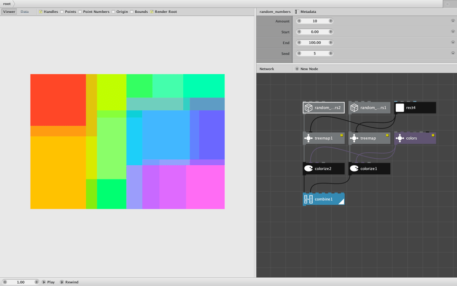The image size is (457, 286).
Task: Click the Seed parameter label
Action: [x=285, y=54]
